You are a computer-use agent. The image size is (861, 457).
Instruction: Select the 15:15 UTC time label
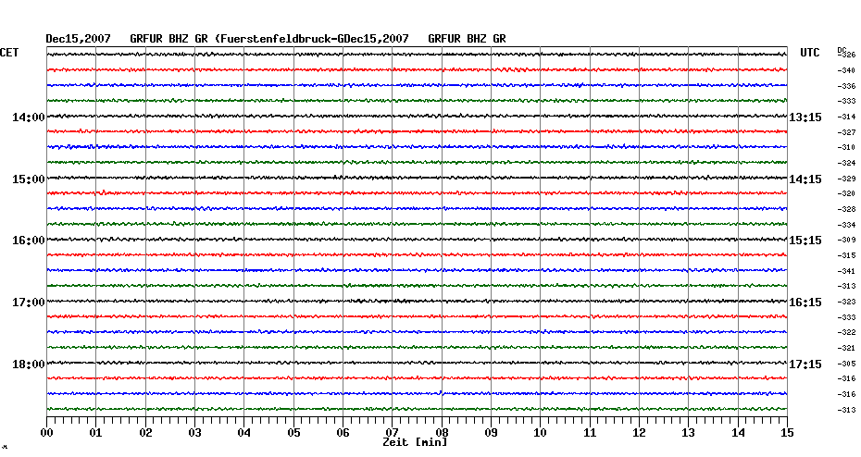tap(805, 241)
